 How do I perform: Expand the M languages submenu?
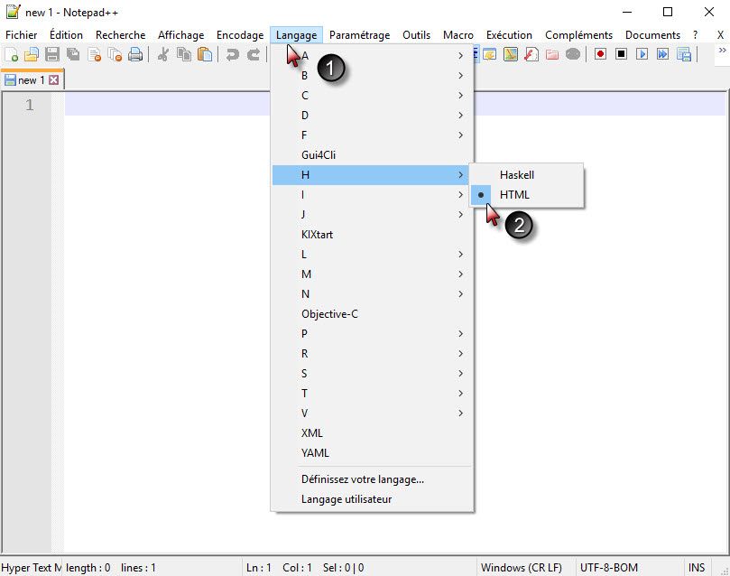tap(373, 274)
